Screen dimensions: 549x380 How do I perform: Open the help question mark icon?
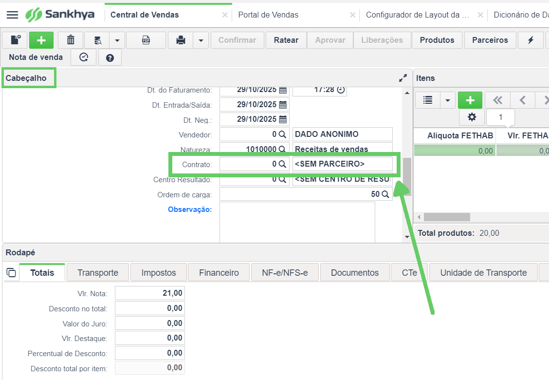[x=110, y=57]
